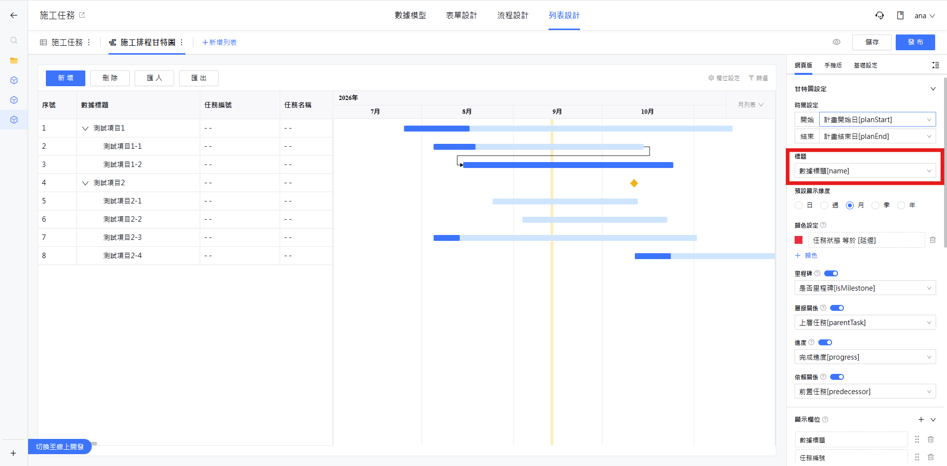947x466 pixels.
Task: Switch to 基礎設定 tab
Action: (x=866, y=65)
